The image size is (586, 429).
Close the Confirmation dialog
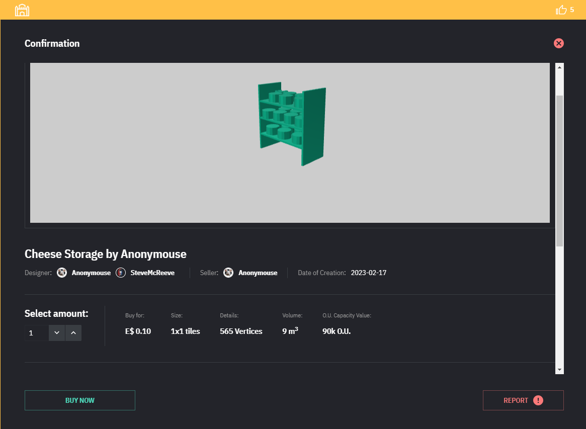pyautogui.click(x=558, y=43)
